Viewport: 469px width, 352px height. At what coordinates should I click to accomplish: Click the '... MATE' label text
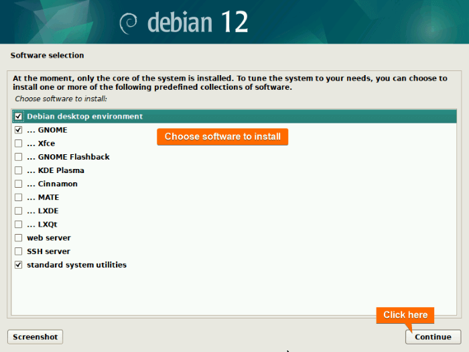click(43, 197)
